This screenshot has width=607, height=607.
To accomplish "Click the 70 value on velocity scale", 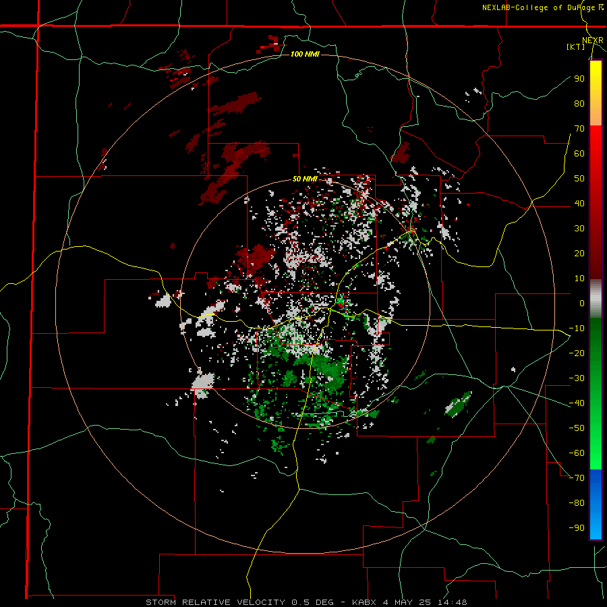I will point(579,129).
